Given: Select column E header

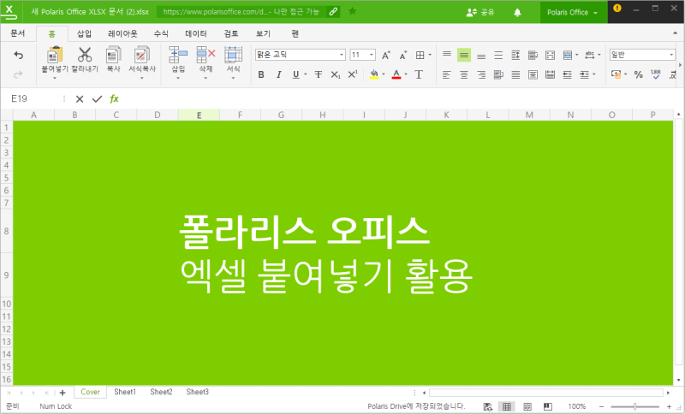Looking at the screenshot, I should tap(199, 115).
